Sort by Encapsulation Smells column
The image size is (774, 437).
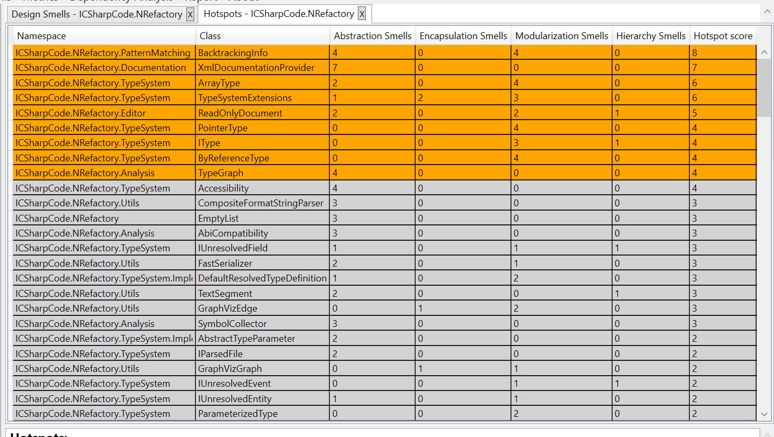[x=463, y=36]
